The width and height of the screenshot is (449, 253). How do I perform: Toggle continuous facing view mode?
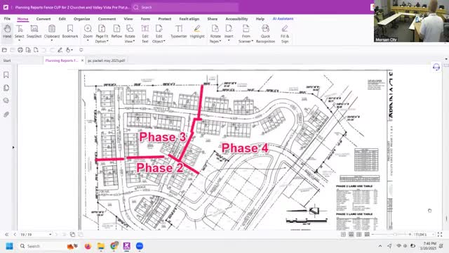coord(367,235)
